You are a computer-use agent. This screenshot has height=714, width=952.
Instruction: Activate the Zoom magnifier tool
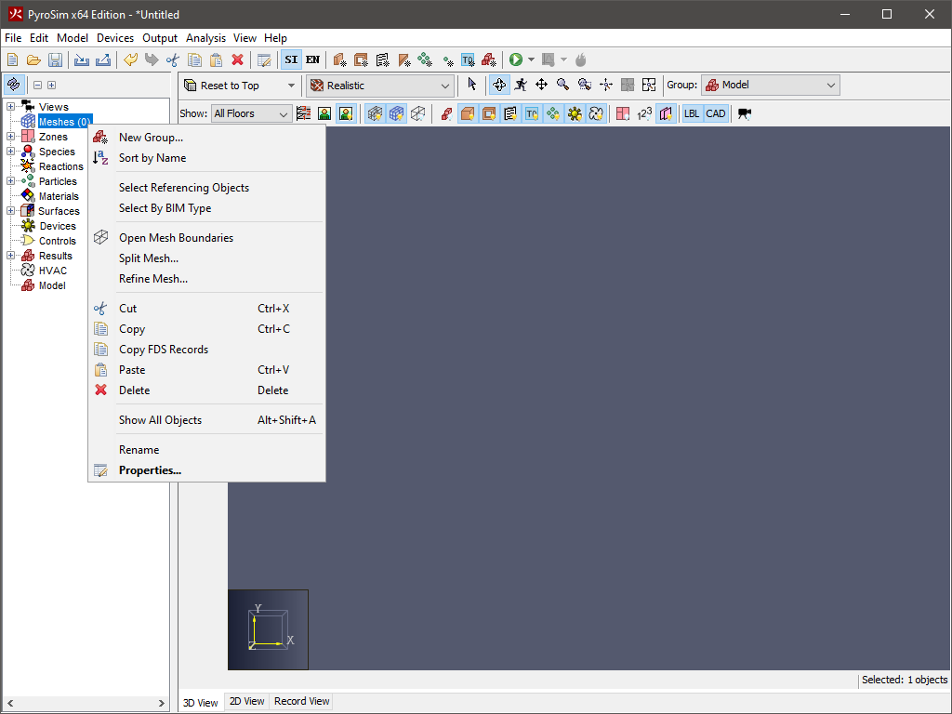pos(562,85)
